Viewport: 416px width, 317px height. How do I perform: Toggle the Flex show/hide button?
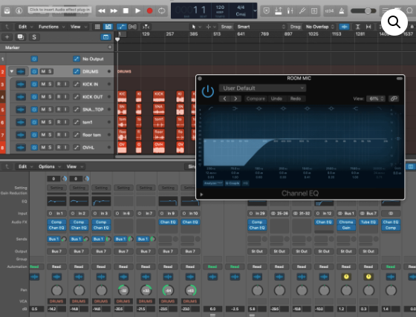pyautogui.click(x=132, y=27)
